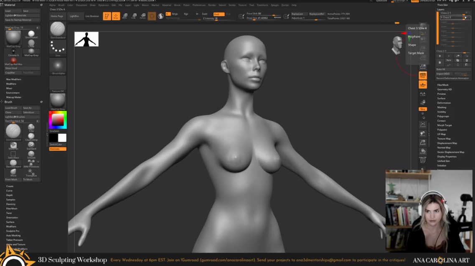Image resolution: width=475 pixels, height=266 pixels.
Task: Open the Preferences menu
Action: [199, 5]
